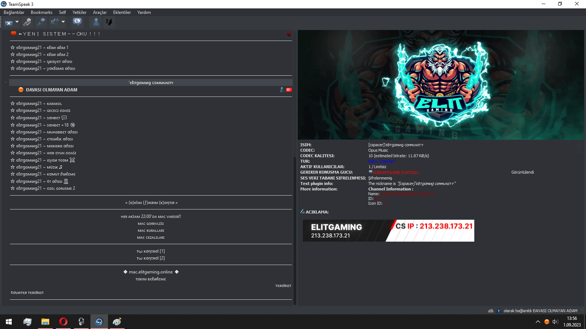Open the Bağlantılar menu
586x329 pixels.
[x=14, y=12]
